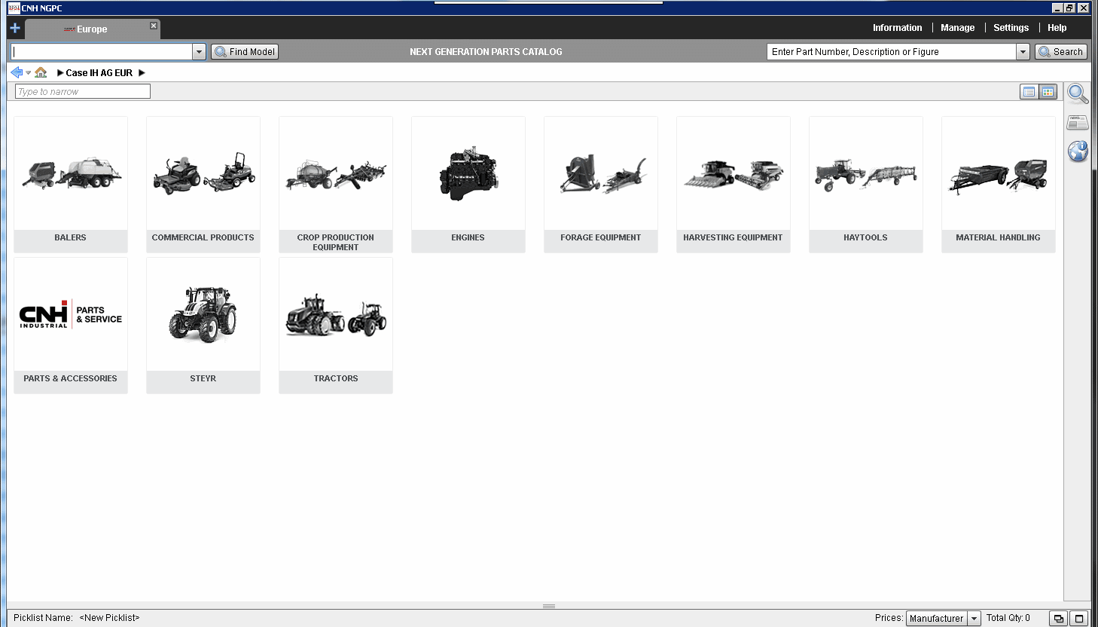Click the model search input field
Viewport: 1098px width, 627px height.
pos(102,51)
